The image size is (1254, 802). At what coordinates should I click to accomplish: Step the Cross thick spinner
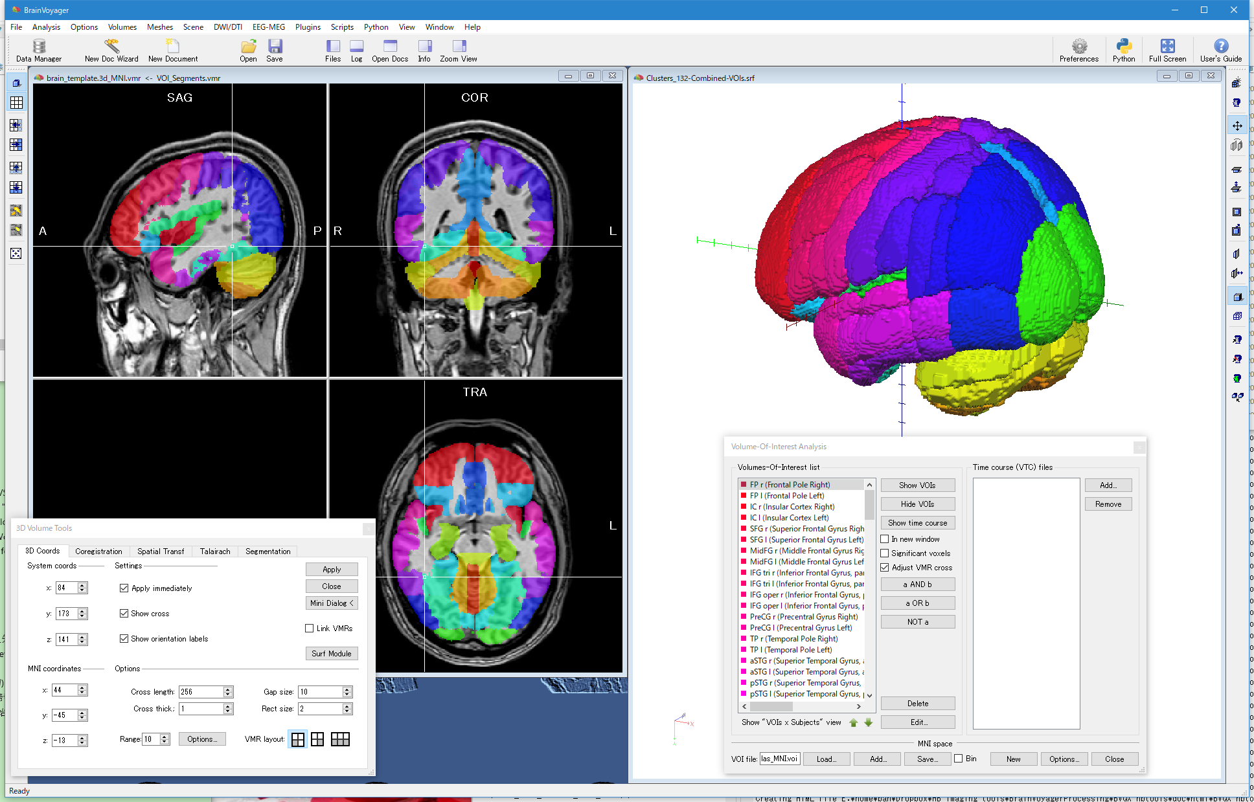(228, 709)
